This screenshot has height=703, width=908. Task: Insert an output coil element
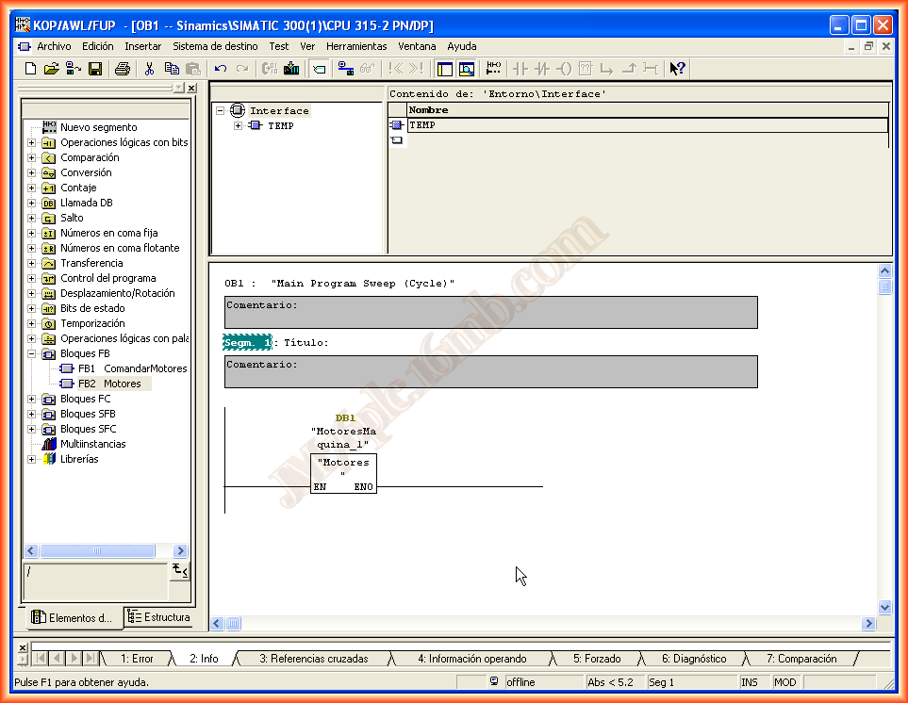coord(564,69)
